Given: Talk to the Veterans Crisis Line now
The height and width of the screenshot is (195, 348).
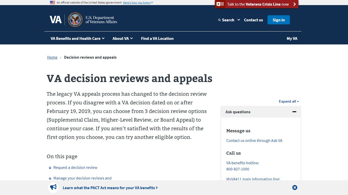Looking at the screenshot, I should tap(257, 4).
